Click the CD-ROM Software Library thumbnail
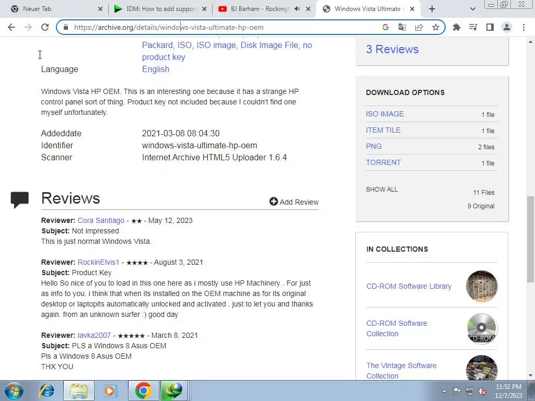 pyautogui.click(x=481, y=286)
